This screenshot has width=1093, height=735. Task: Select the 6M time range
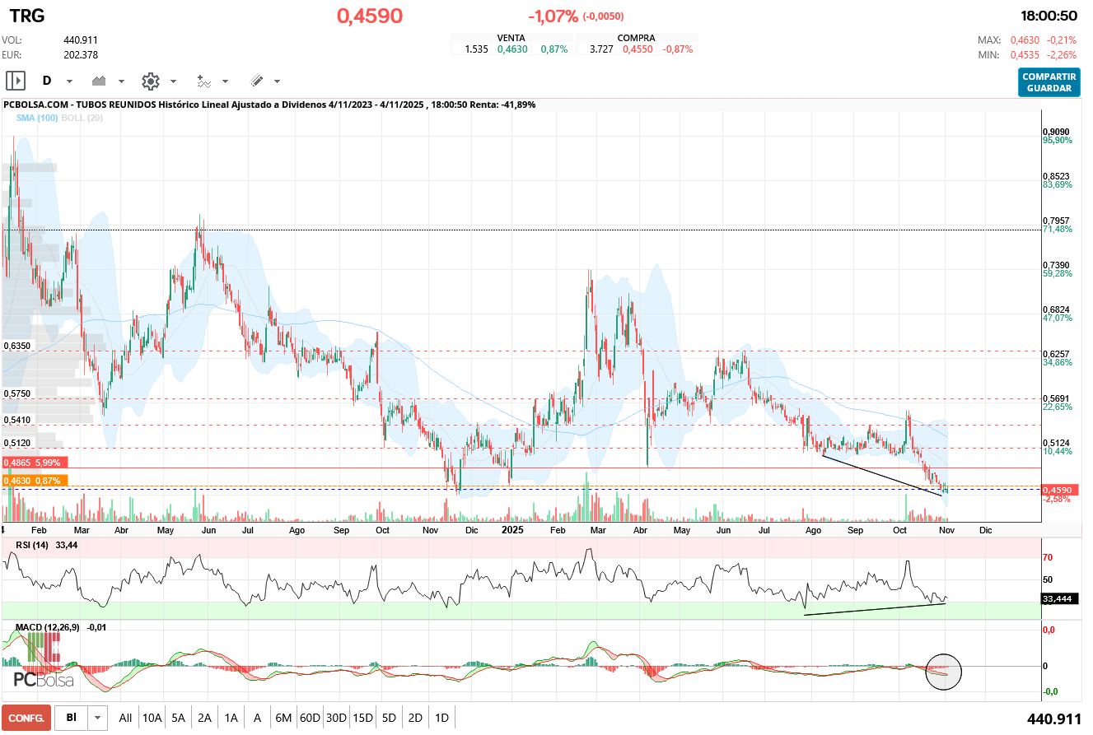283,718
